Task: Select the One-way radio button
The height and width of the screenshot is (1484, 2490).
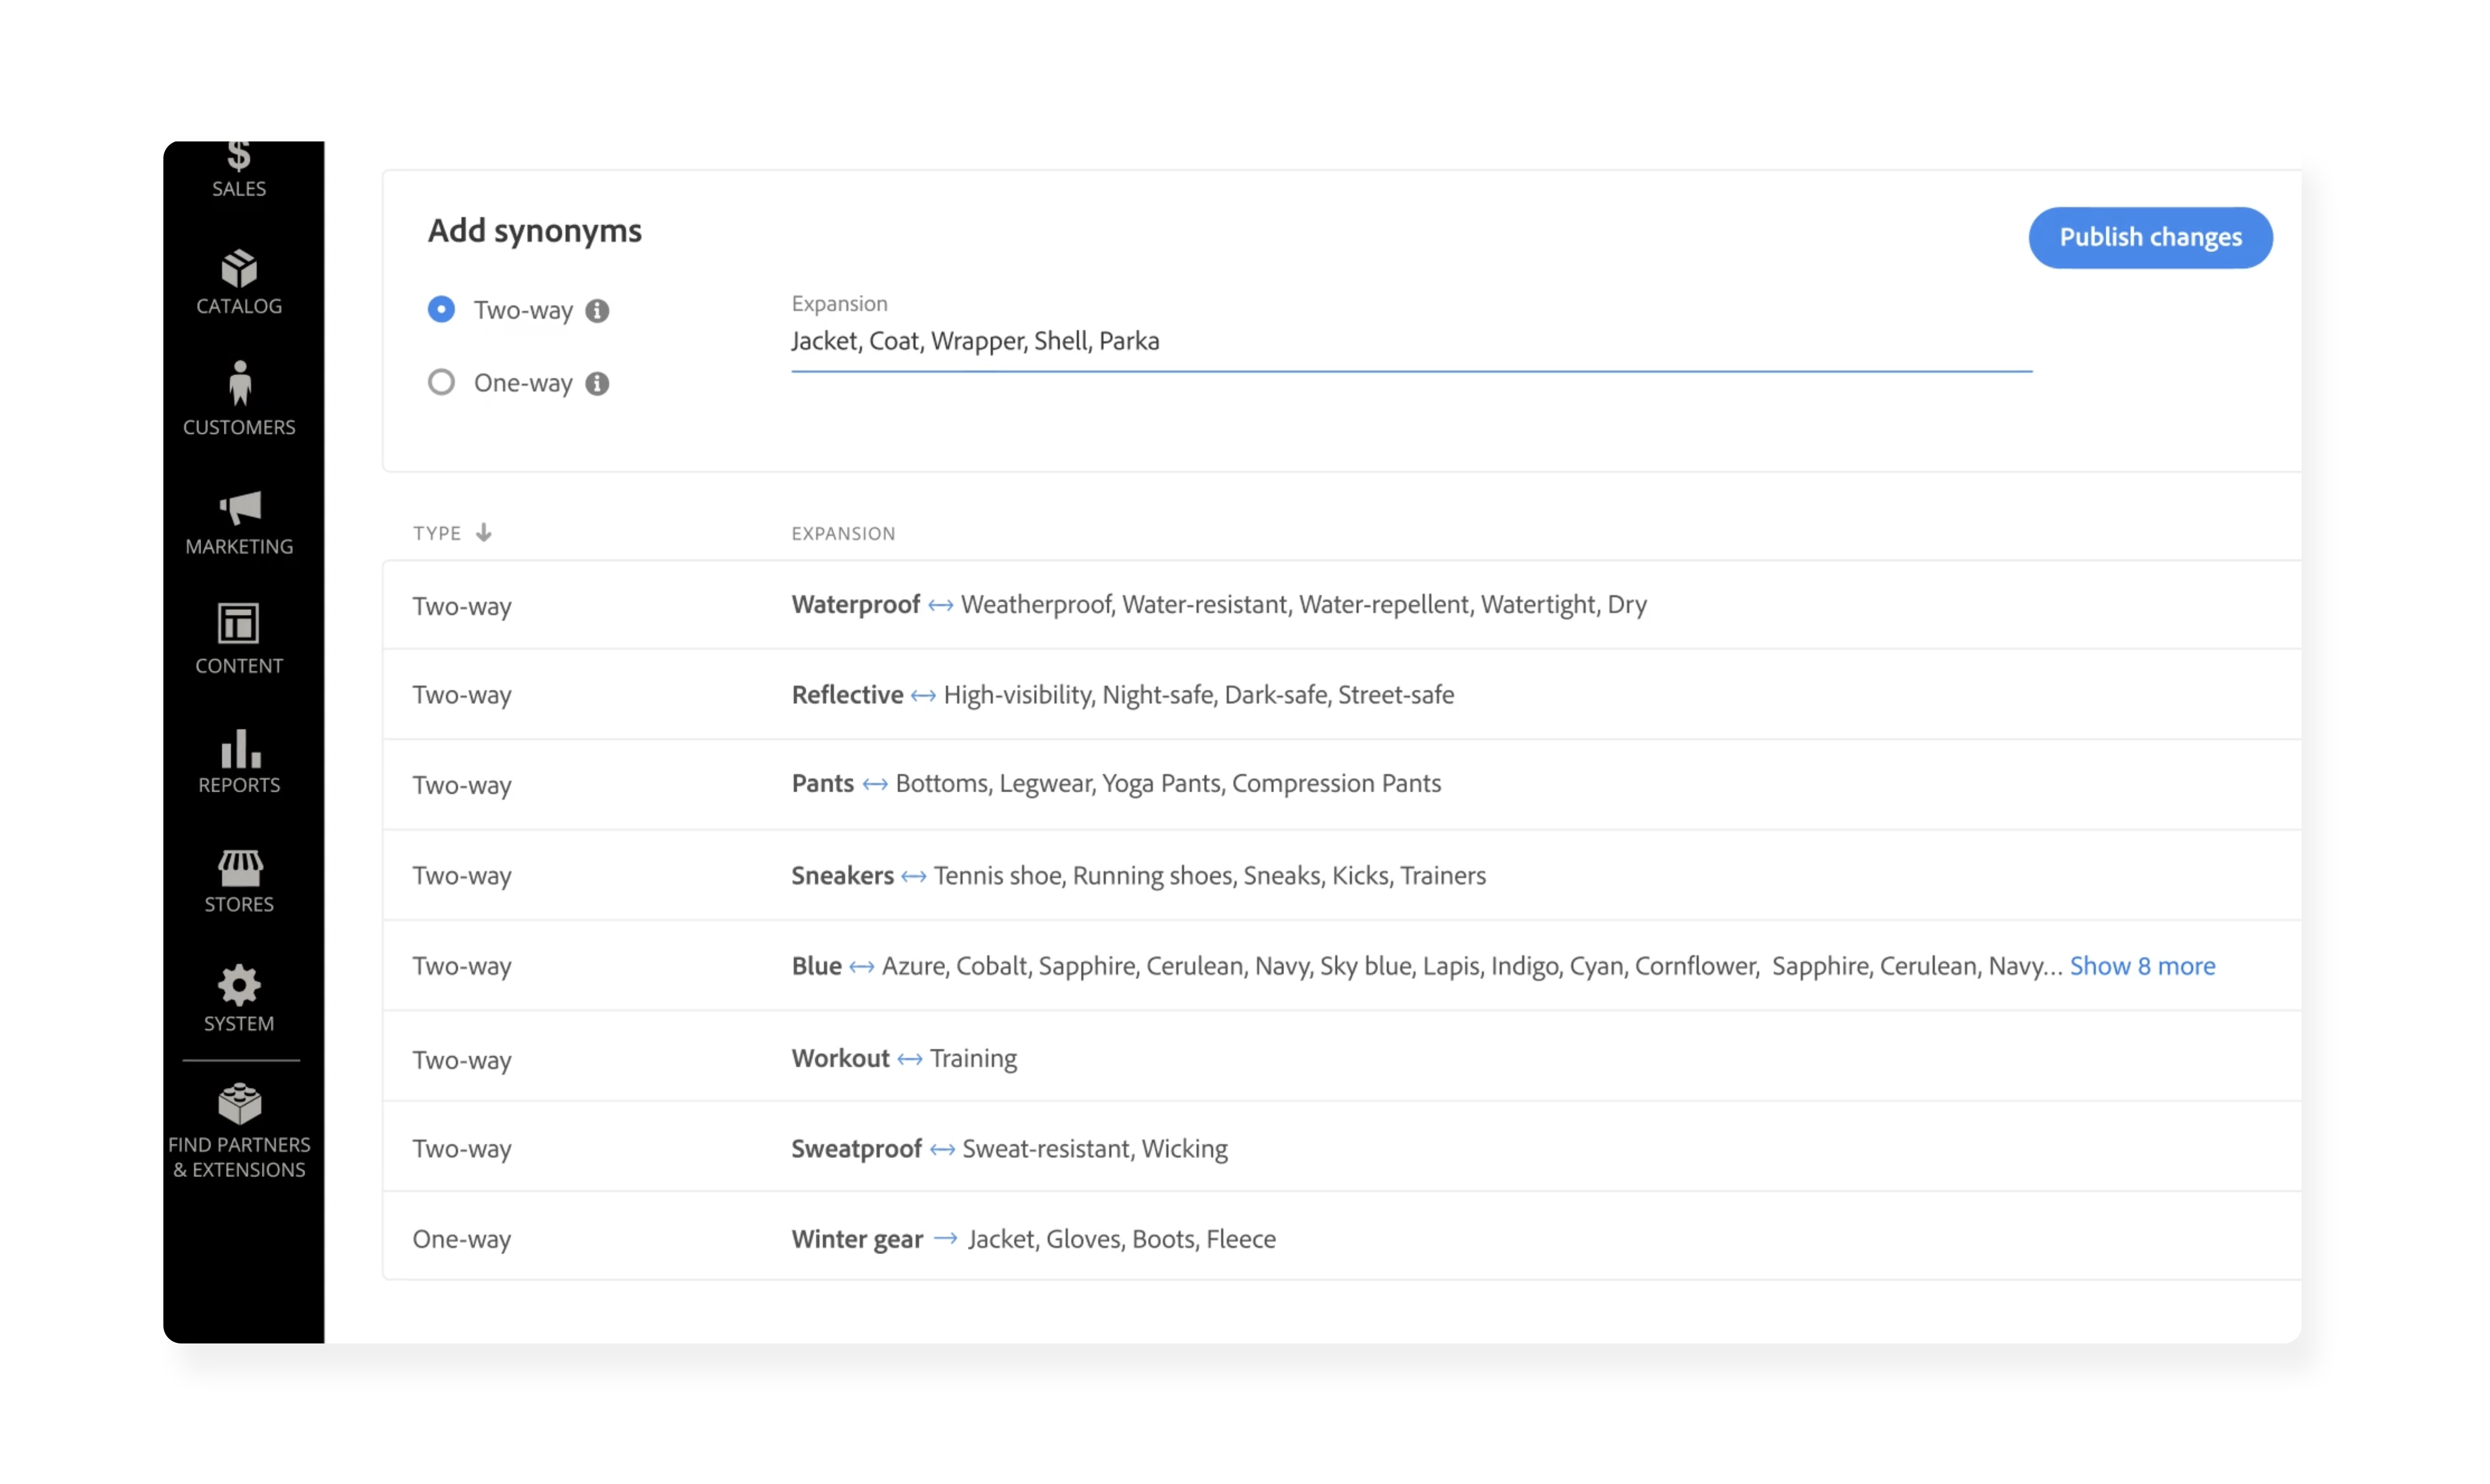Action: click(441, 383)
